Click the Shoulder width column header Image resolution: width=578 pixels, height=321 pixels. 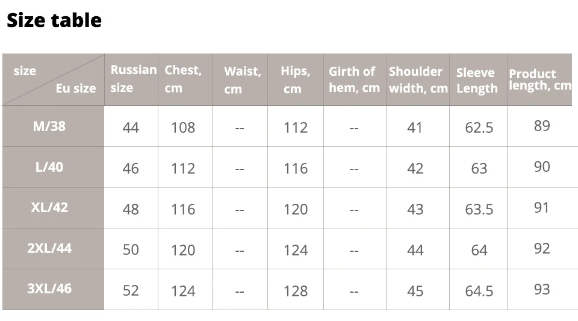tap(418, 79)
